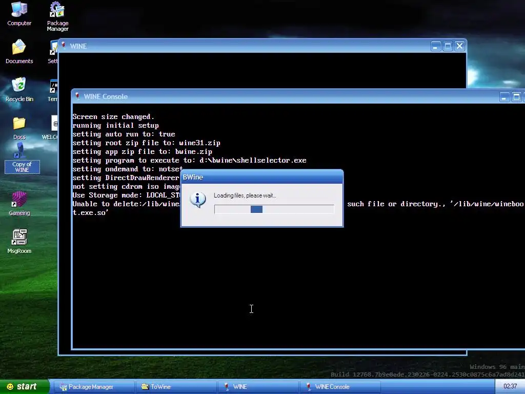
Task: Open the Documents folder icon
Action: pyautogui.click(x=19, y=51)
